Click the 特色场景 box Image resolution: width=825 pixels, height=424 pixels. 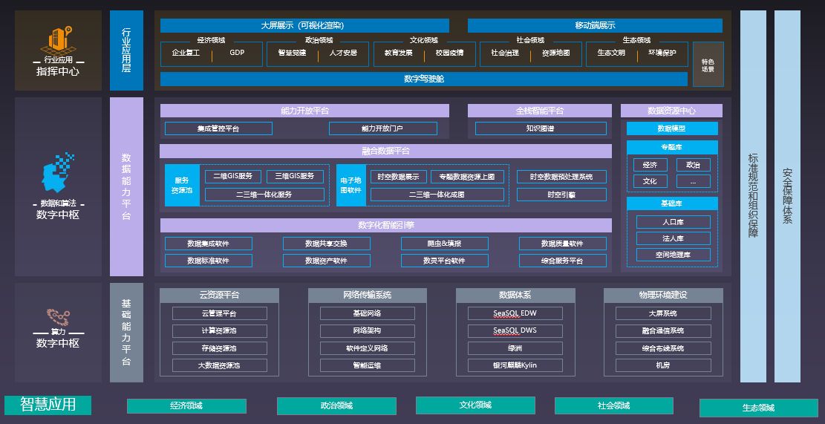[x=708, y=65]
